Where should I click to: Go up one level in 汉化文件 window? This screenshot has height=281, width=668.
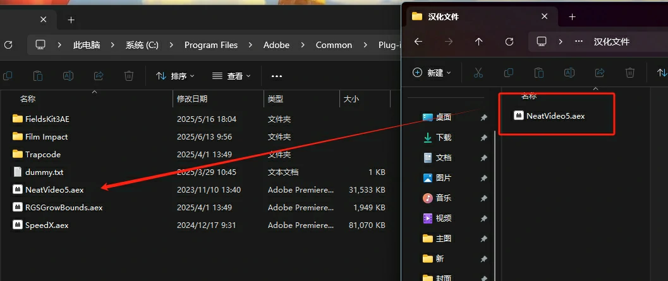479,41
